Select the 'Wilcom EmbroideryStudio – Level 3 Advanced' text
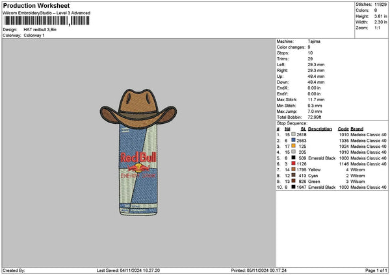The height and width of the screenshot is (275, 390). click(x=47, y=13)
